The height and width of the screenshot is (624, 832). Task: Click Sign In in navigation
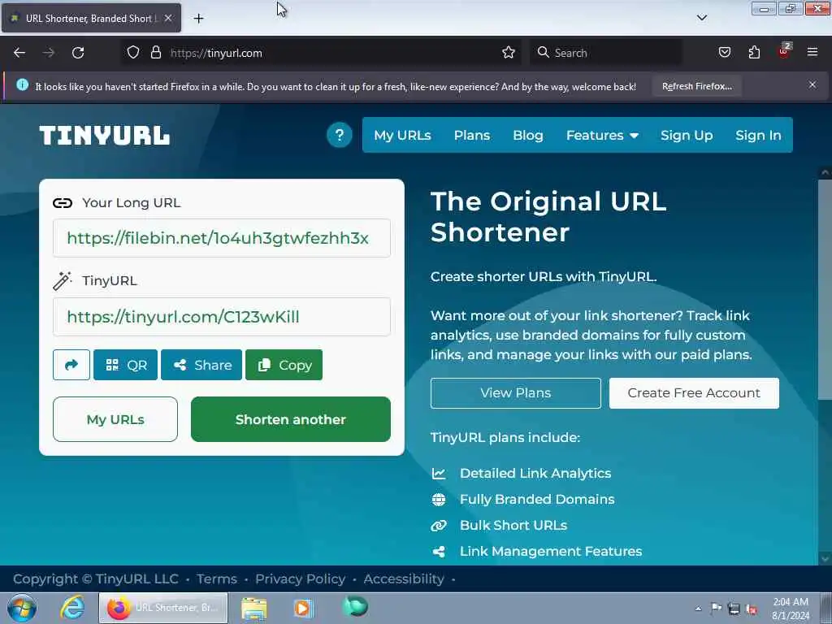click(758, 136)
